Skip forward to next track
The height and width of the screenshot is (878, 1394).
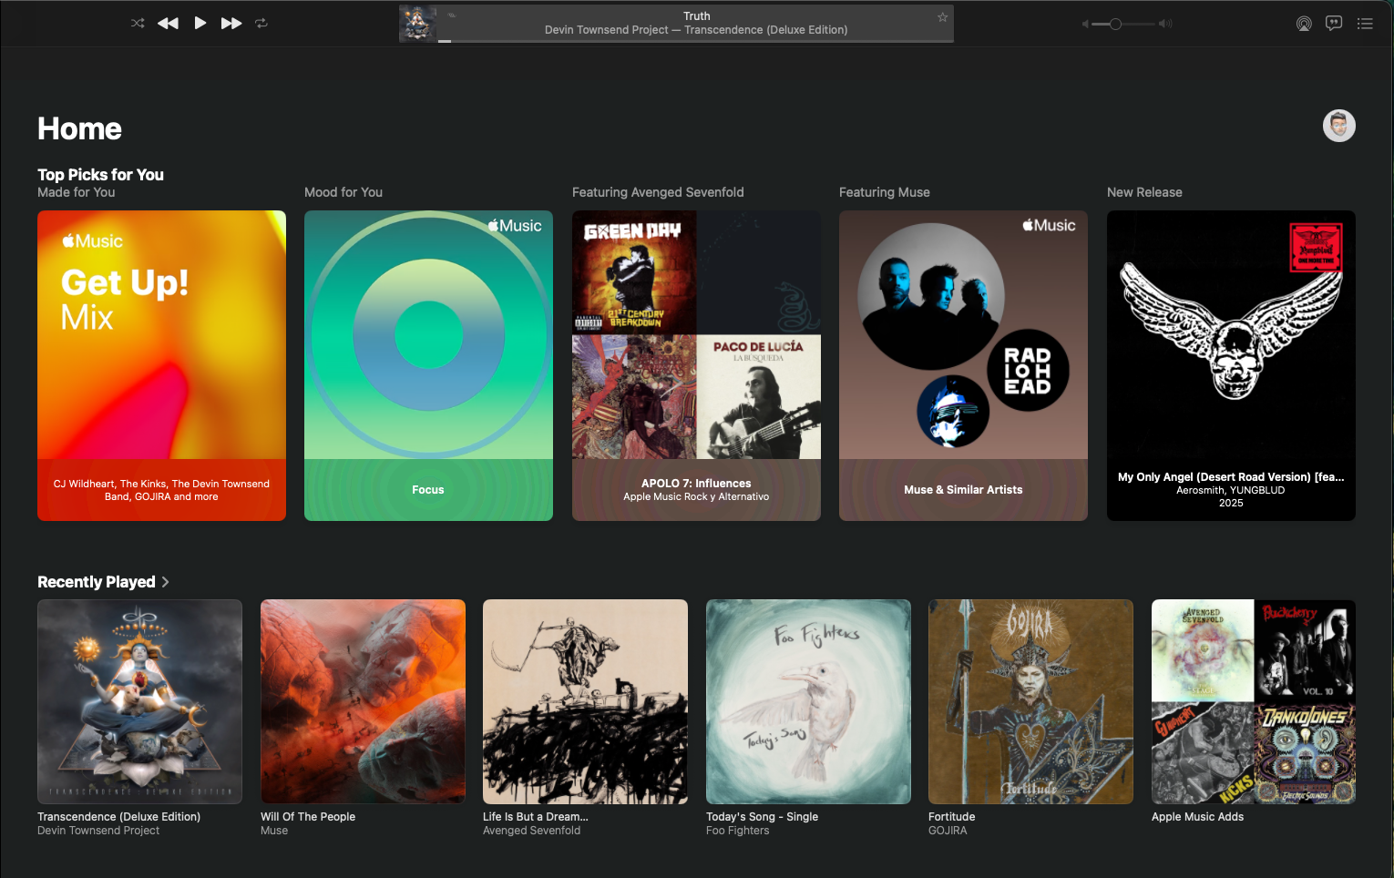click(x=231, y=24)
